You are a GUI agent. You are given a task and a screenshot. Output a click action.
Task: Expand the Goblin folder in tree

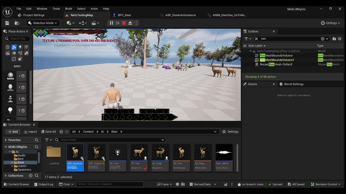pos(12,166)
